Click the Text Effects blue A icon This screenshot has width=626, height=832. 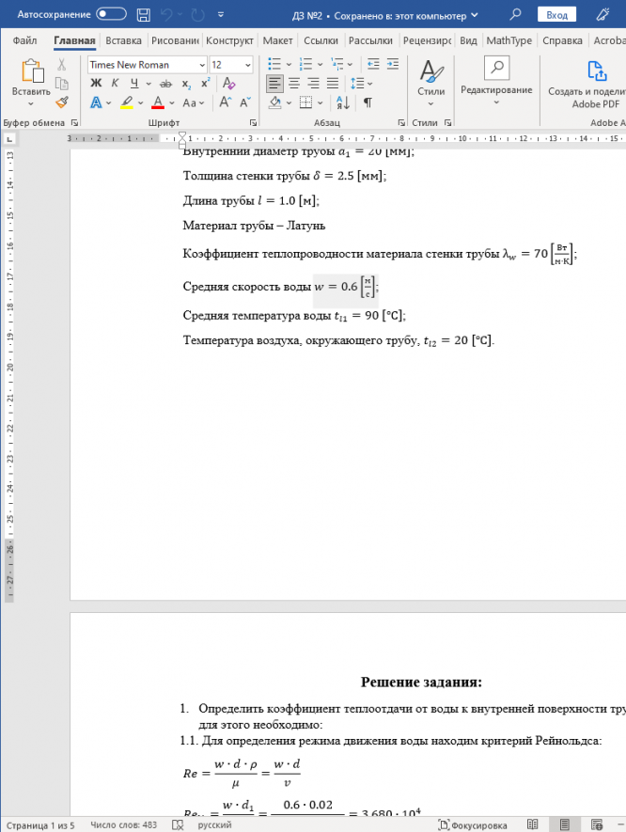coord(96,102)
